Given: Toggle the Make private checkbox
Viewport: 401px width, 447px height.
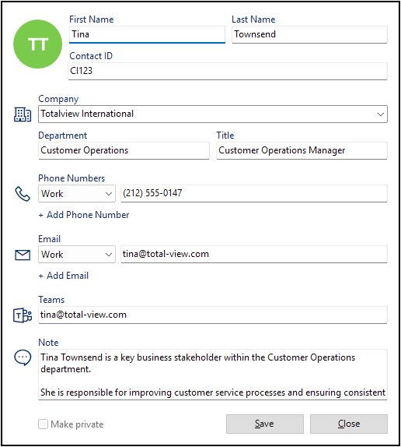Looking at the screenshot, I should click(x=43, y=424).
